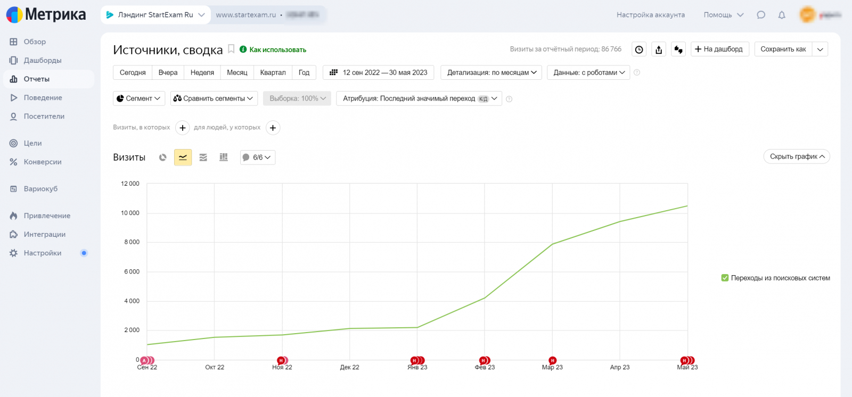Open the Поведение sidebar section
This screenshot has height=397, width=852.
coord(43,97)
